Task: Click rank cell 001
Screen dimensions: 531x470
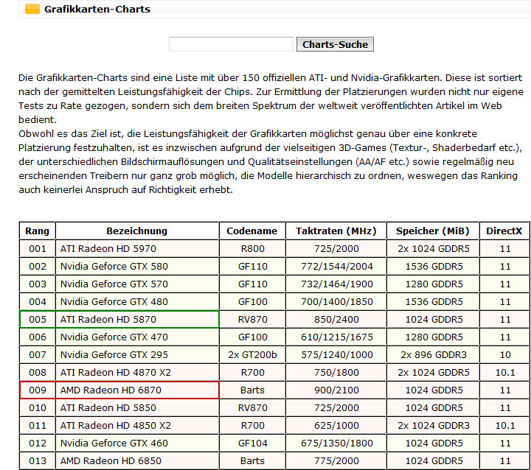Action: pyautogui.click(x=38, y=249)
